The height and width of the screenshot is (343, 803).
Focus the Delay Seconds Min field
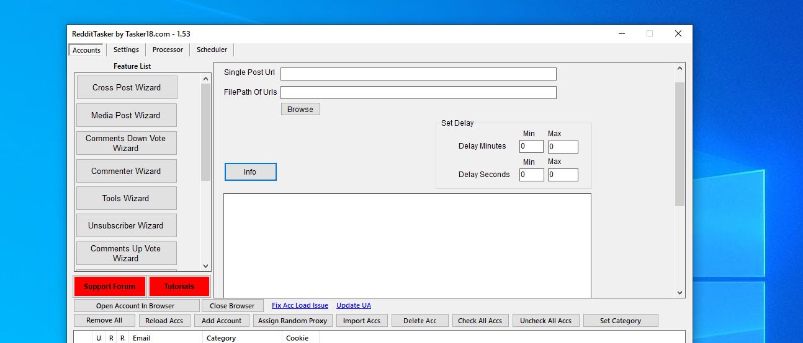click(531, 175)
